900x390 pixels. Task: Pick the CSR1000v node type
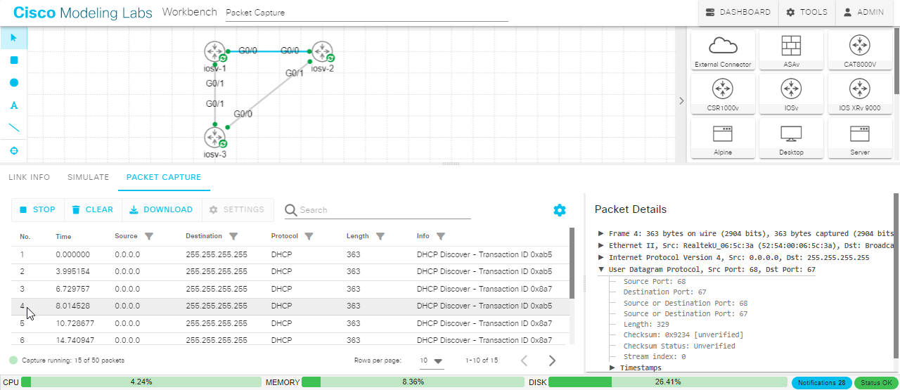(x=723, y=94)
